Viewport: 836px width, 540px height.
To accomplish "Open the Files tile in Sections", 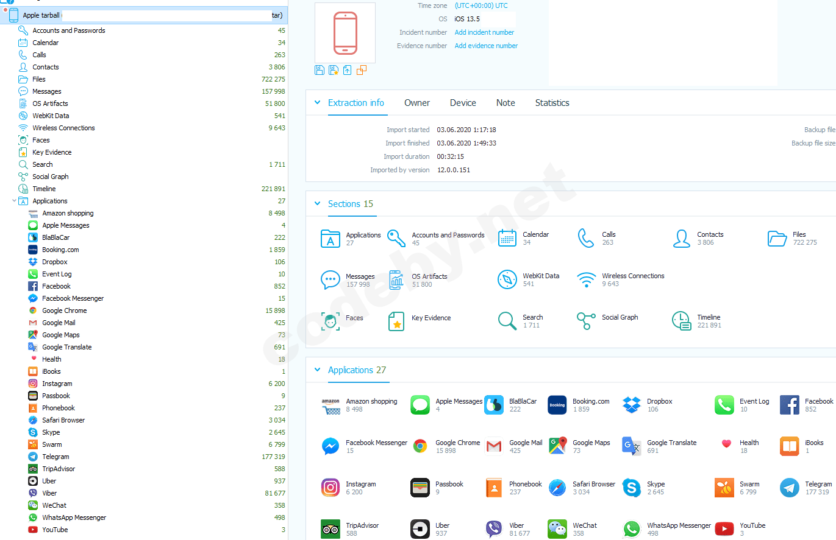I will click(793, 238).
